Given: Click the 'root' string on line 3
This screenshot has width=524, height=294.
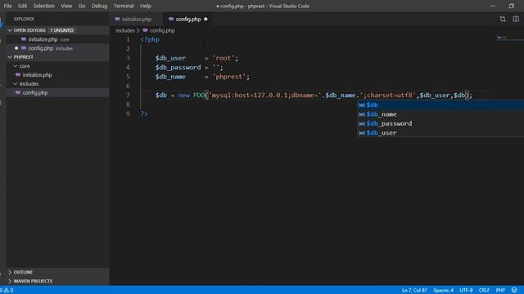Looking at the screenshot, I should point(224,58).
